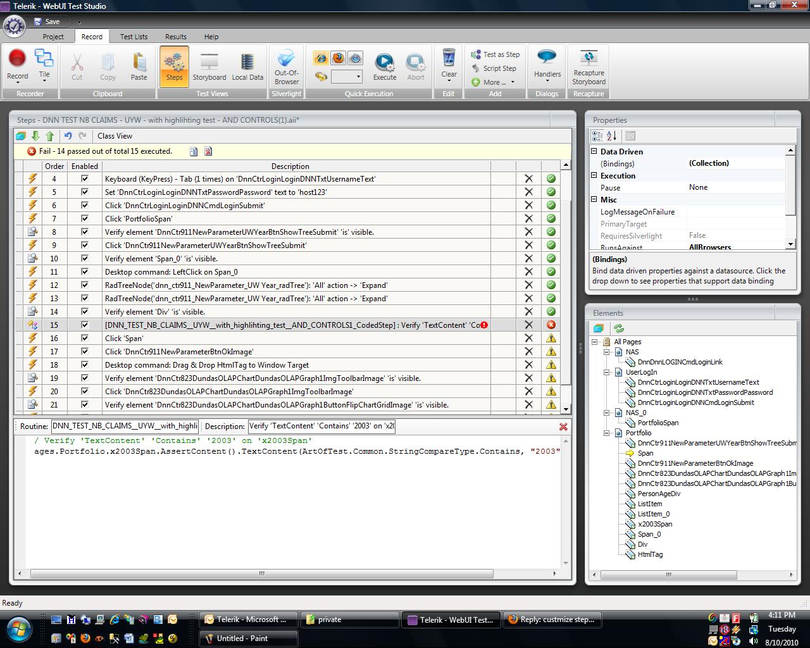This screenshot has height=648, width=810.
Task: Click in the Description text field
Action: coord(321,426)
